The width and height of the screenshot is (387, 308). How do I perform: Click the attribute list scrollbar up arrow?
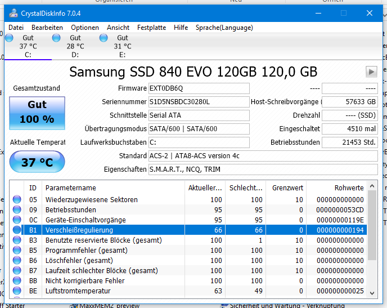pyautogui.click(x=372, y=186)
